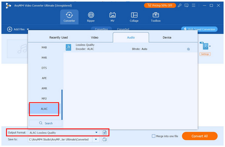Click the music note file thumbnail
The width and height of the screenshot is (225, 147).
tap(17, 49)
